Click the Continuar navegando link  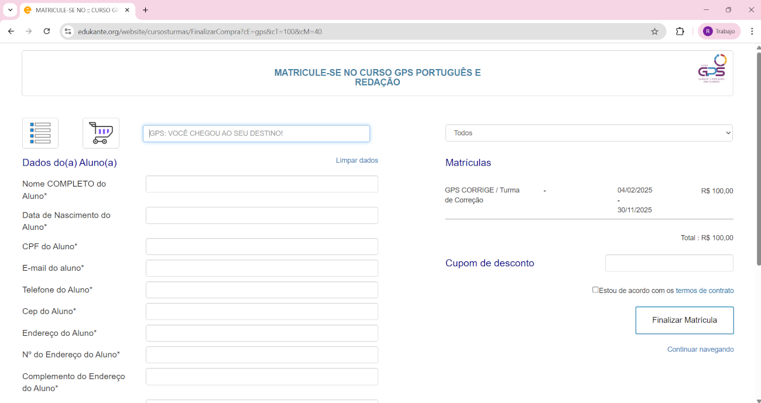click(x=700, y=349)
